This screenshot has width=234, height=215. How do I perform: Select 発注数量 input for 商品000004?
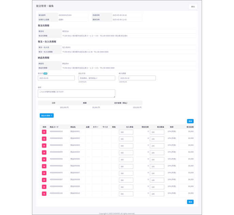point(157,153)
